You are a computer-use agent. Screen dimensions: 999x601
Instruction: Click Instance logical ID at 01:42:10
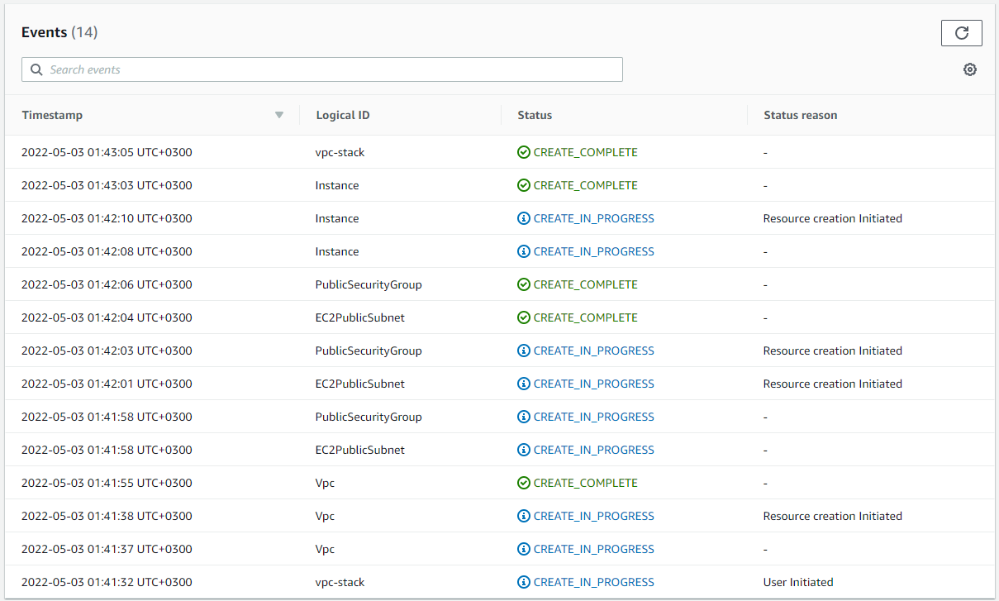click(337, 218)
